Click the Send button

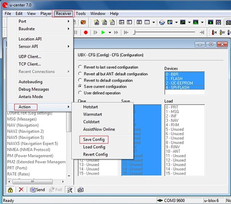38,190
